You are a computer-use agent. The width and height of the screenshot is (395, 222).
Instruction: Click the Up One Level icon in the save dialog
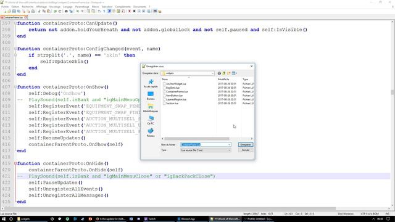[x=223, y=73]
